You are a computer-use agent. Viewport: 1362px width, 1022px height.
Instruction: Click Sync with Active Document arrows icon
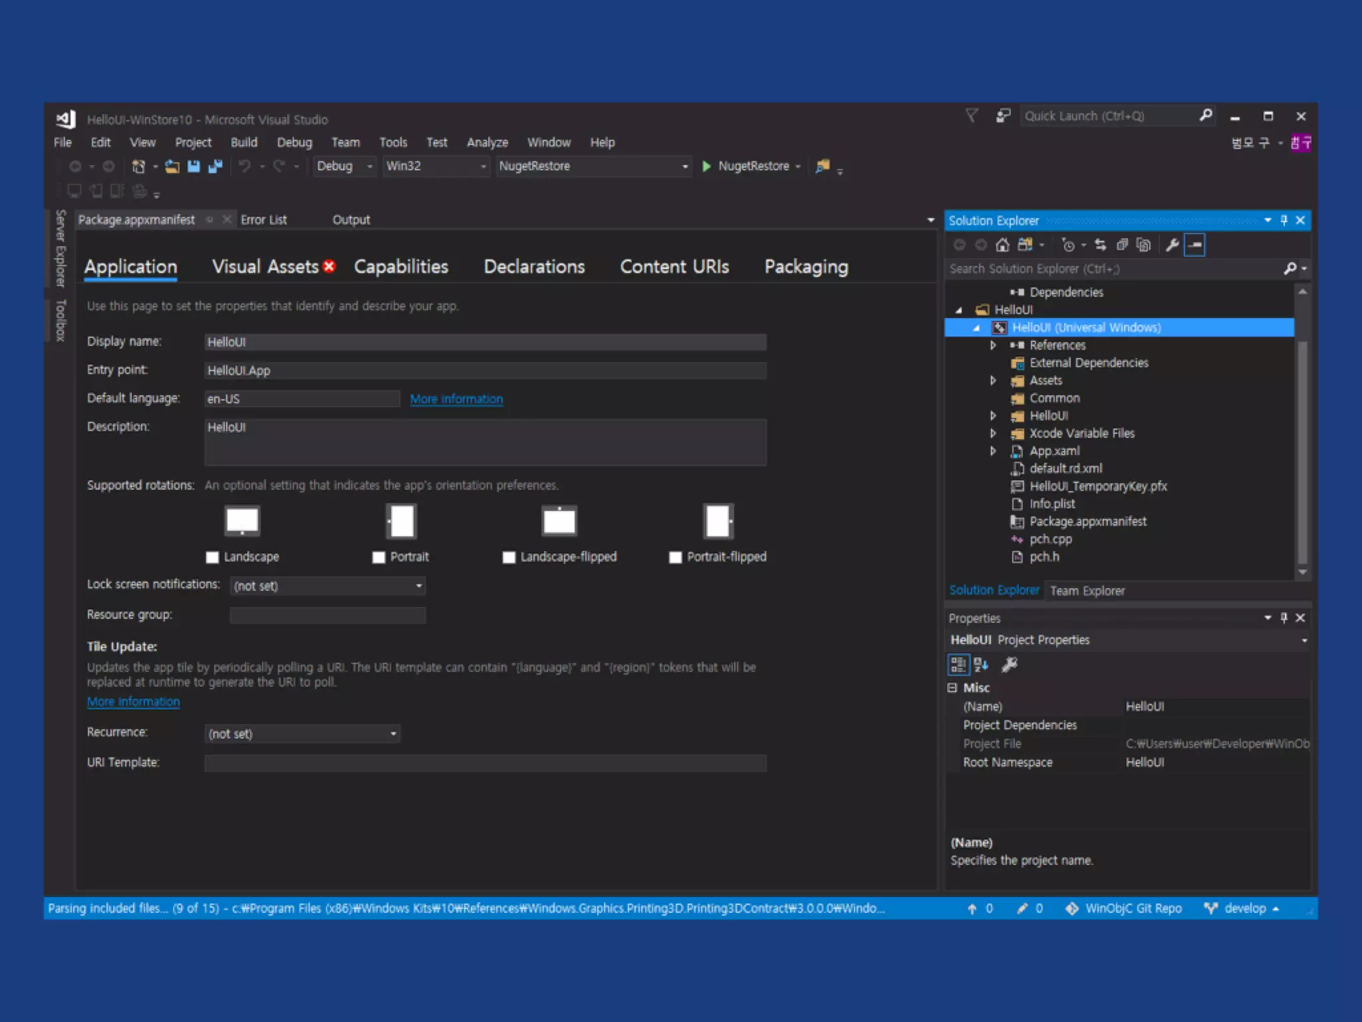click(x=1101, y=245)
